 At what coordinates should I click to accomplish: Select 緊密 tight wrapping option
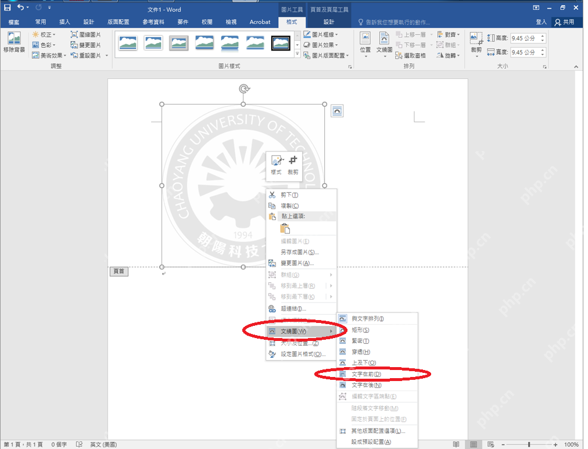[x=377, y=341]
